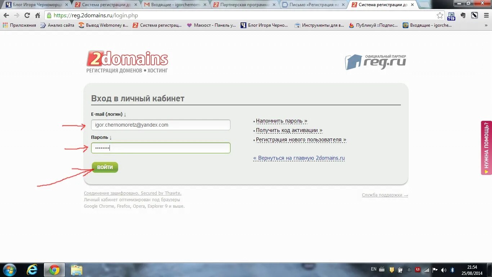Click the E-mail (логин) input field

pyautogui.click(x=161, y=125)
